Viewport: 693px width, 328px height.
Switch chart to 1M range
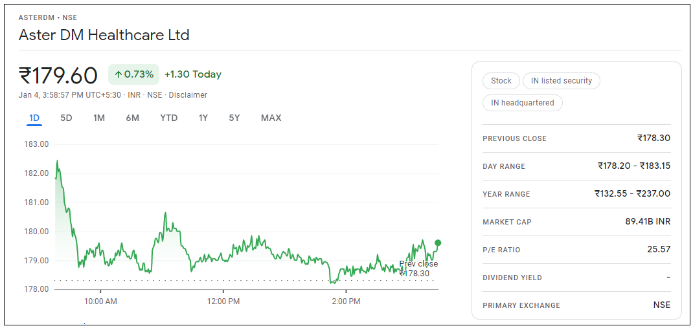pos(99,118)
